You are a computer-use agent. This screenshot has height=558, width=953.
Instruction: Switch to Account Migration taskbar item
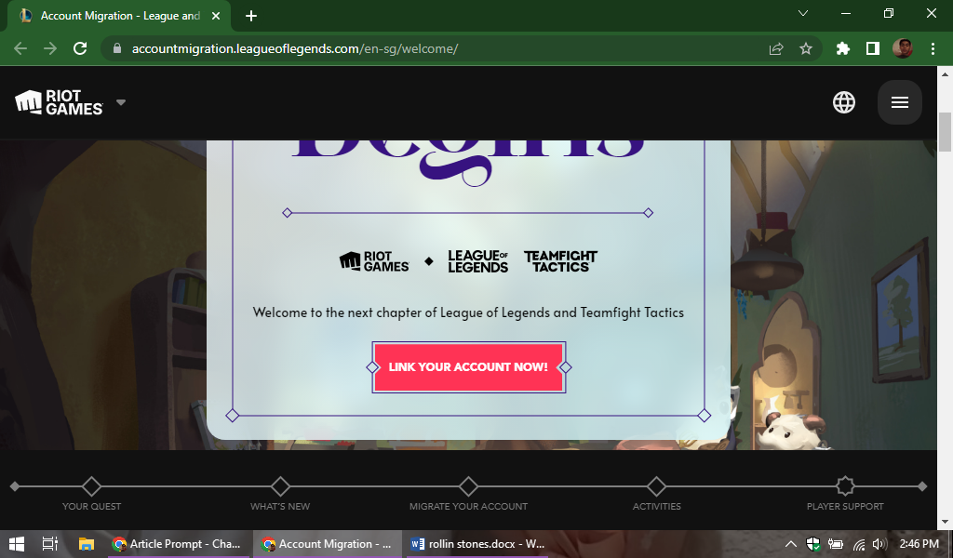click(x=329, y=544)
